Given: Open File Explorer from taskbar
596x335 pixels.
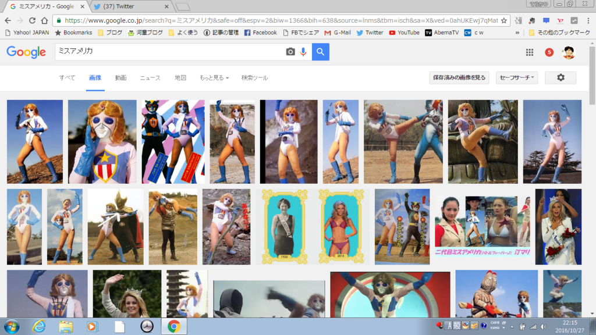Looking at the screenshot, I should click(65, 327).
